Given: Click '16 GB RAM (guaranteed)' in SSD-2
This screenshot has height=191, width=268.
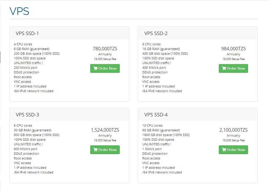Looking at the screenshot, I should [x=161, y=49].
